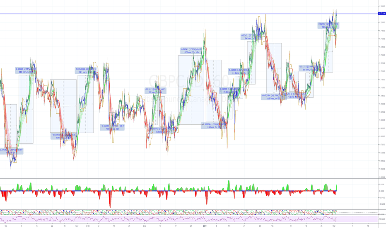Select the −0.01845 41 bars measurement label
The height and width of the screenshot is (228, 386).
pos(161,130)
